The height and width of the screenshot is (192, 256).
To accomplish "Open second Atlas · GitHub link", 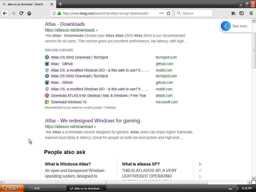I will point(62,82).
